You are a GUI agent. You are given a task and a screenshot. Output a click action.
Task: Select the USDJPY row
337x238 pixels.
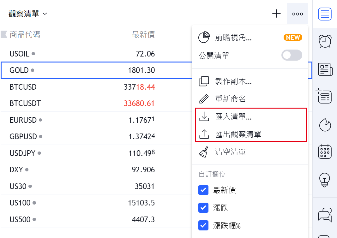[96, 153]
